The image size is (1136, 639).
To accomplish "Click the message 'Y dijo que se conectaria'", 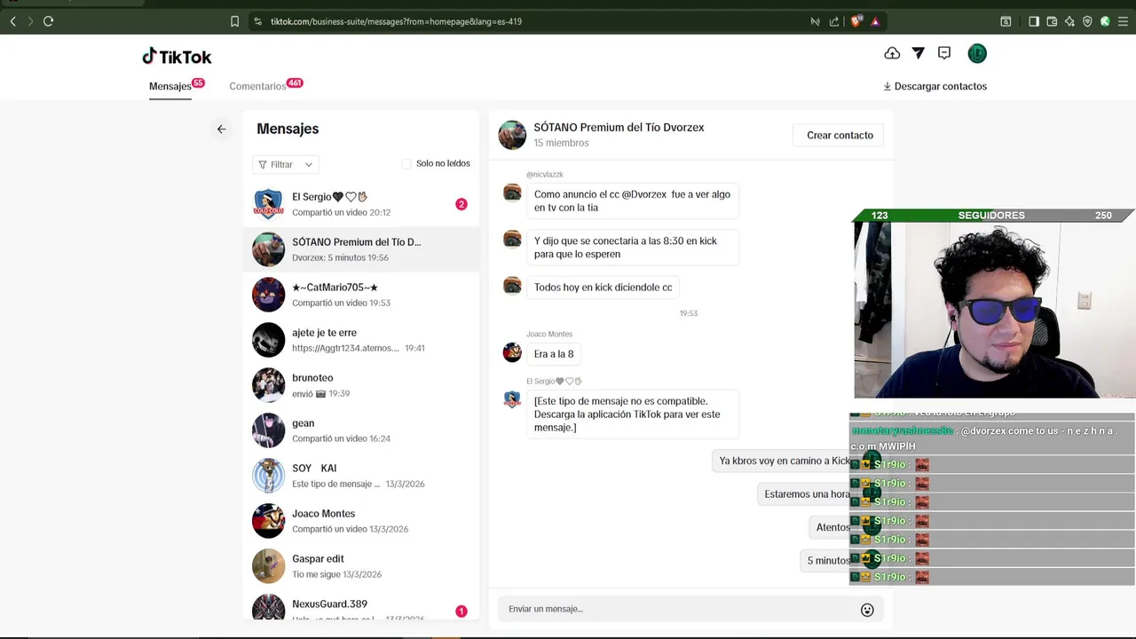I will (632, 248).
